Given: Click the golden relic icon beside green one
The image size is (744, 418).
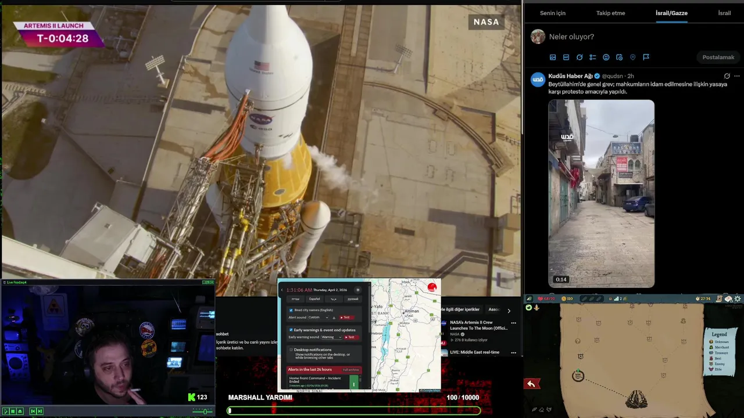Looking at the screenshot, I should click(x=536, y=307).
